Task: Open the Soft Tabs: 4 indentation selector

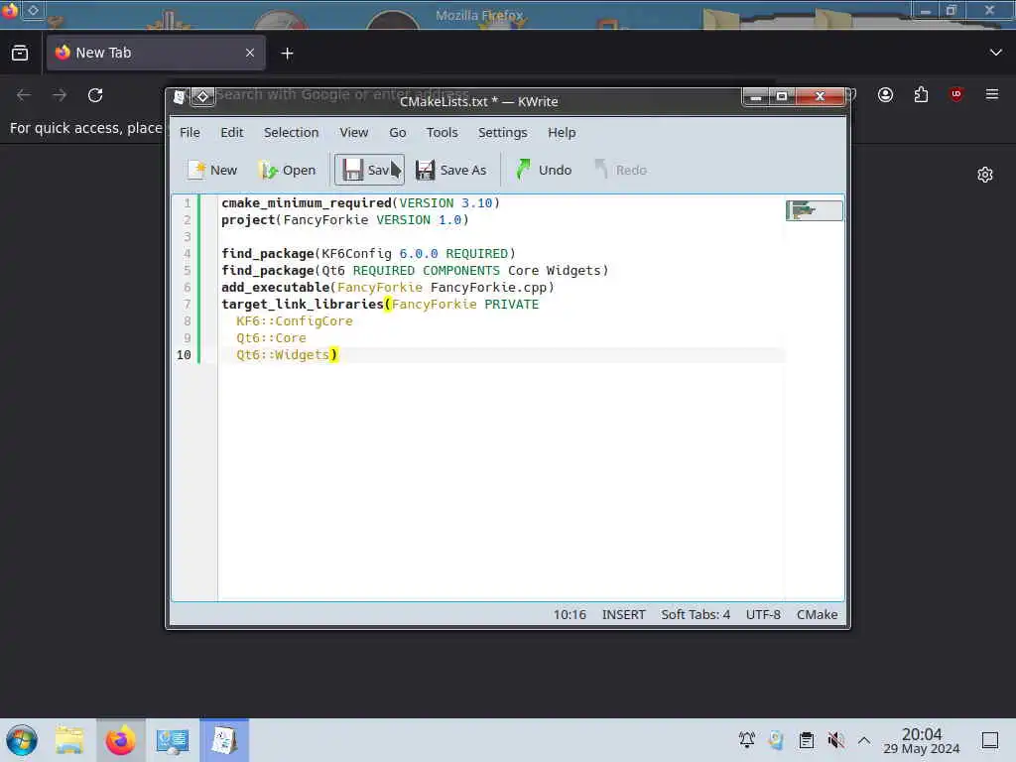Action: coord(696,614)
